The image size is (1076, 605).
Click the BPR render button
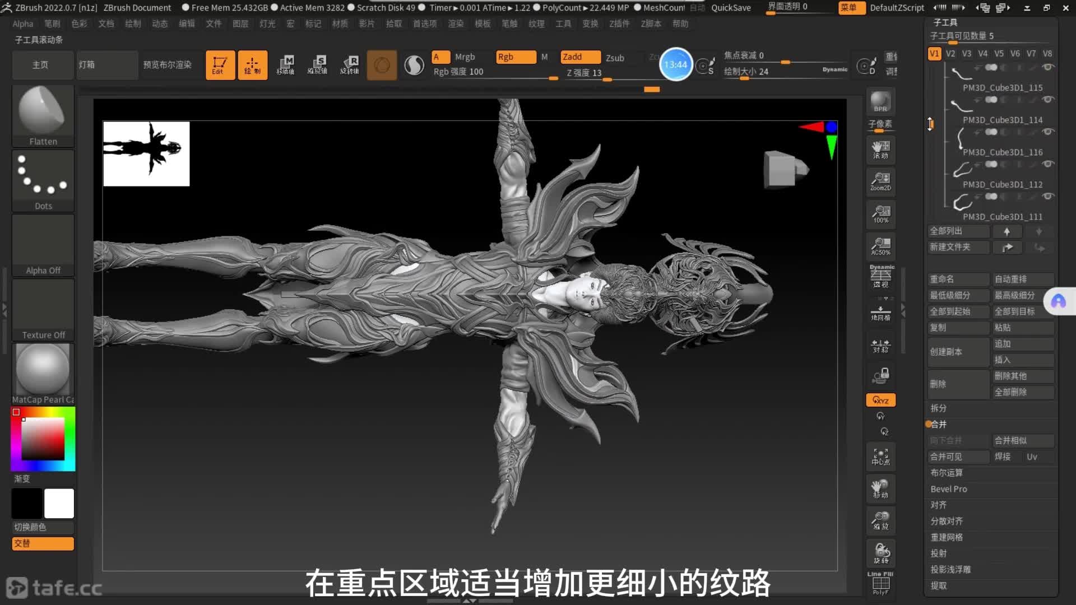(x=880, y=102)
